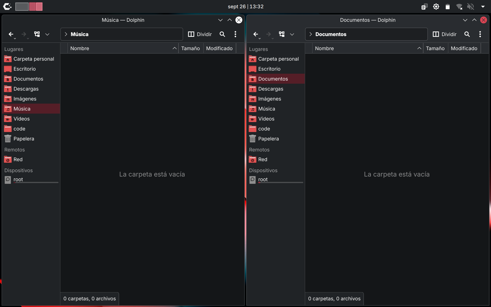Open Red network in Documentos window sidebar
This screenshot has height=307, width=491.
[x=276, y=159]
